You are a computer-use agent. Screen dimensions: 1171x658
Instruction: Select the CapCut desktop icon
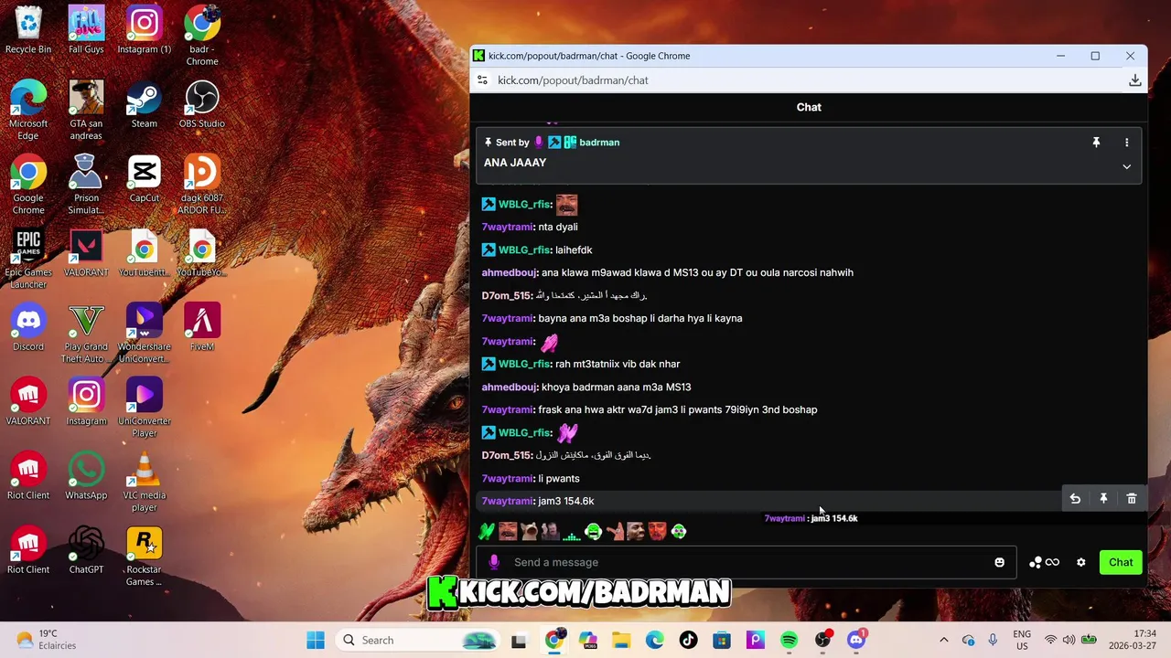[144, 178]
